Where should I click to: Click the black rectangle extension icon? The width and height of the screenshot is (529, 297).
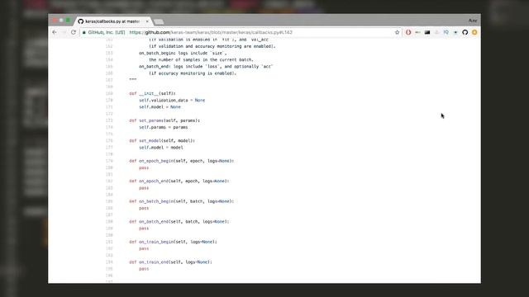point(427,32)
